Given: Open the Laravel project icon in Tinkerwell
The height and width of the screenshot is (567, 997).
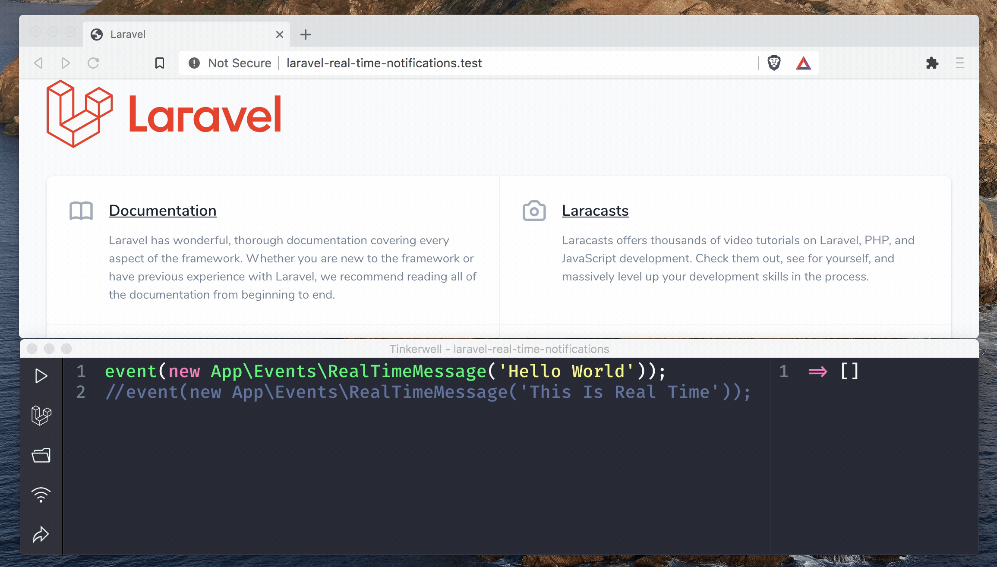Looking at the screenshot, I should point(41,414).
